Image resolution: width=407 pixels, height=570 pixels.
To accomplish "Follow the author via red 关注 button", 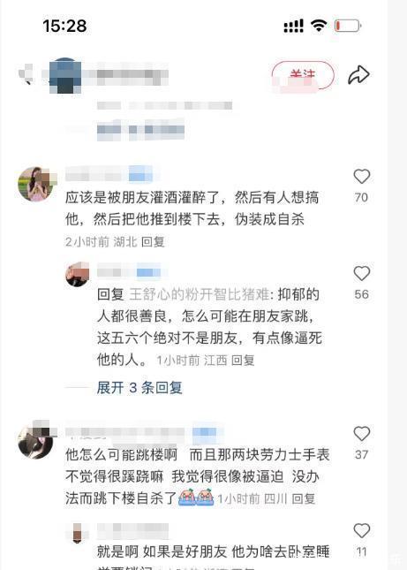I will (x=303, y=76).
